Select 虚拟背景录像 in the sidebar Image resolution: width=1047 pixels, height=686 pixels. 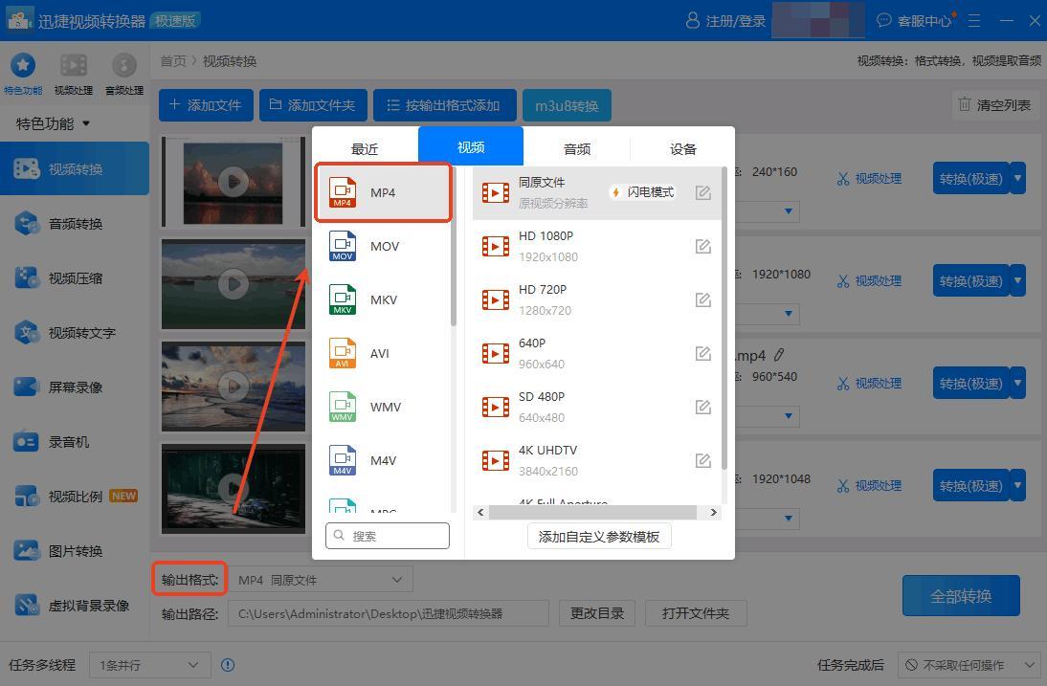point(75,606)
